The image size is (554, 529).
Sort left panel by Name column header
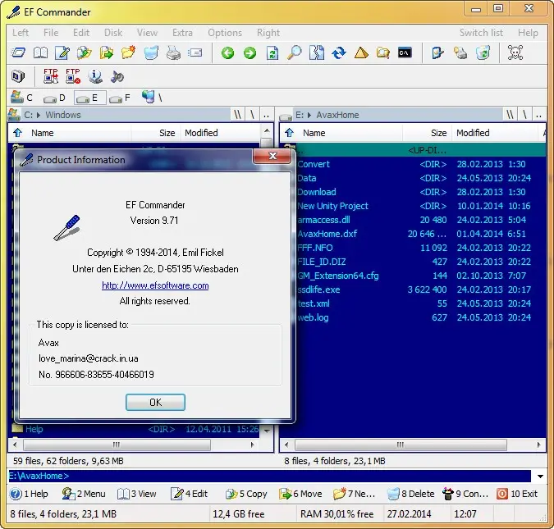point(78,133)
